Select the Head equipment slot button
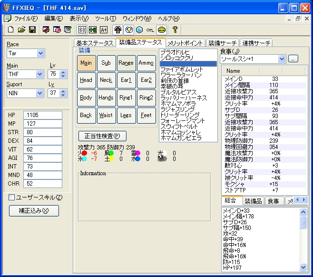 pyautogui.click(x=86, y=80)
